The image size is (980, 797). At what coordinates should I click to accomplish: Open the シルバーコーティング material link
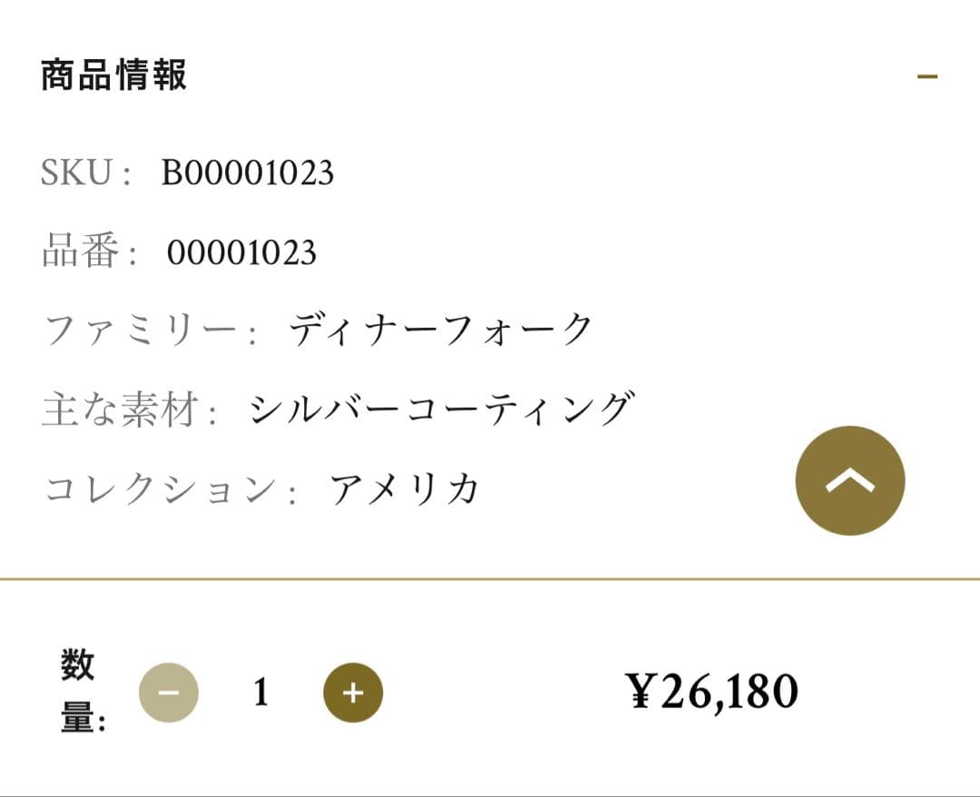(439, 409)
